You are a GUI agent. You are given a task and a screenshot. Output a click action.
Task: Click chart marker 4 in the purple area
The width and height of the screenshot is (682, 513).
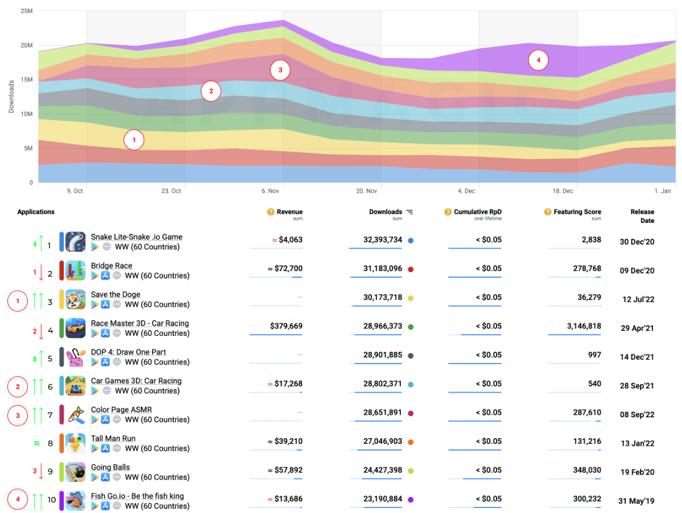pos(538,60)
